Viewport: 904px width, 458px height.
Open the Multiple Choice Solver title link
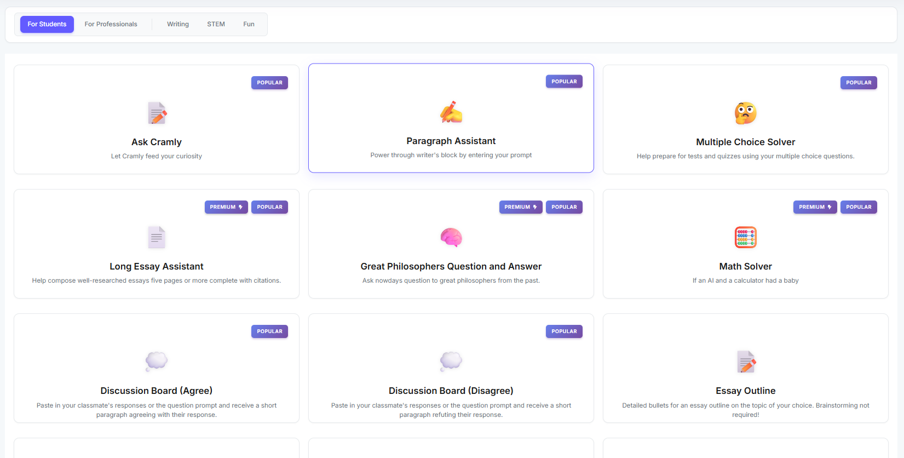coord(746,142)
